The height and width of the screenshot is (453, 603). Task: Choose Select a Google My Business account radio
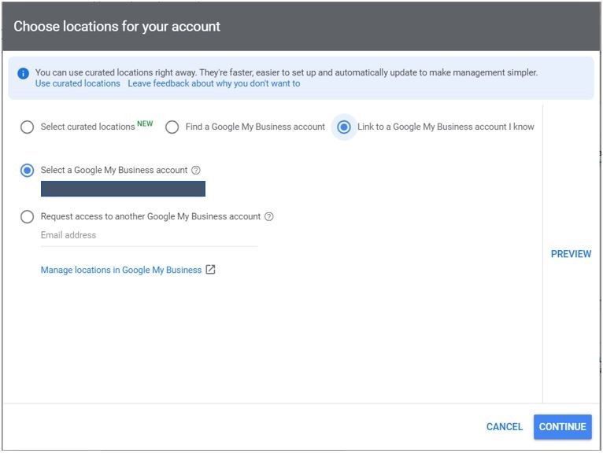tap(27, 170)
